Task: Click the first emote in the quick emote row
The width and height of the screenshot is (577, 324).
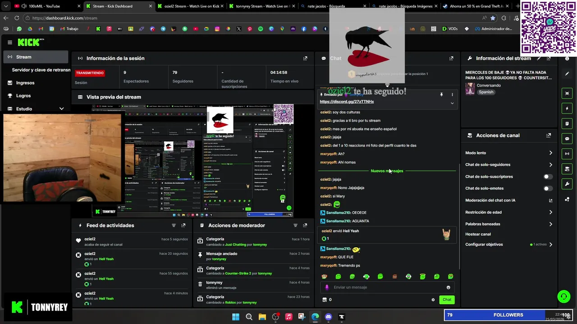Action: [x=324, y=276]
